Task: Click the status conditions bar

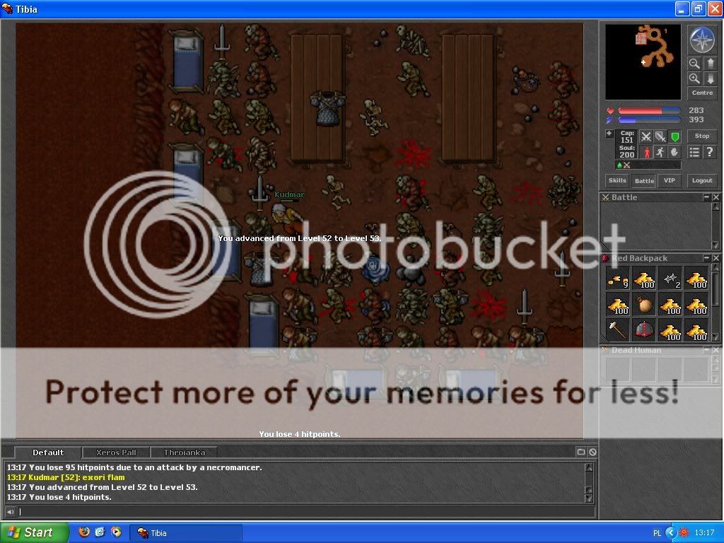Action: (x=648, y=165)
